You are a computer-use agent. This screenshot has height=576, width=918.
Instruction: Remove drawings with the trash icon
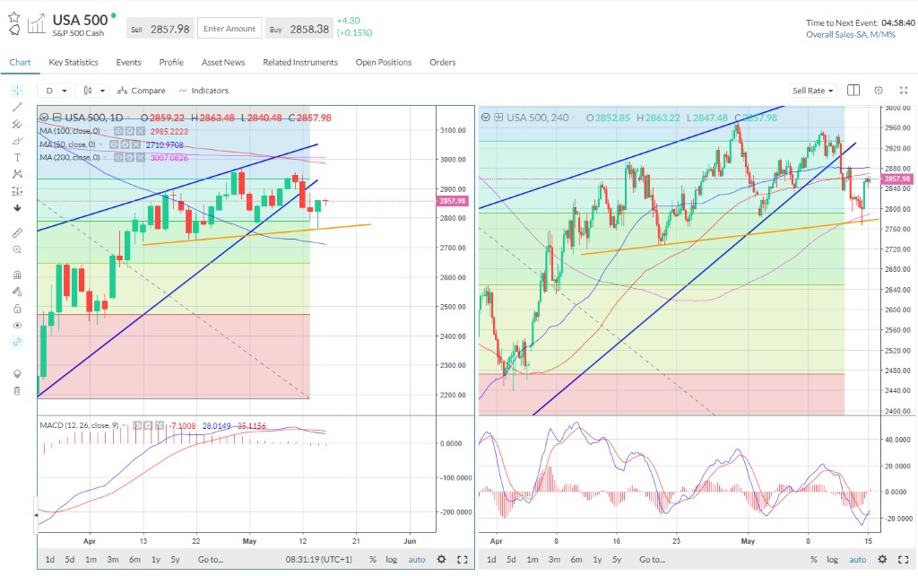pyautogui.click(x=17, y=390)
